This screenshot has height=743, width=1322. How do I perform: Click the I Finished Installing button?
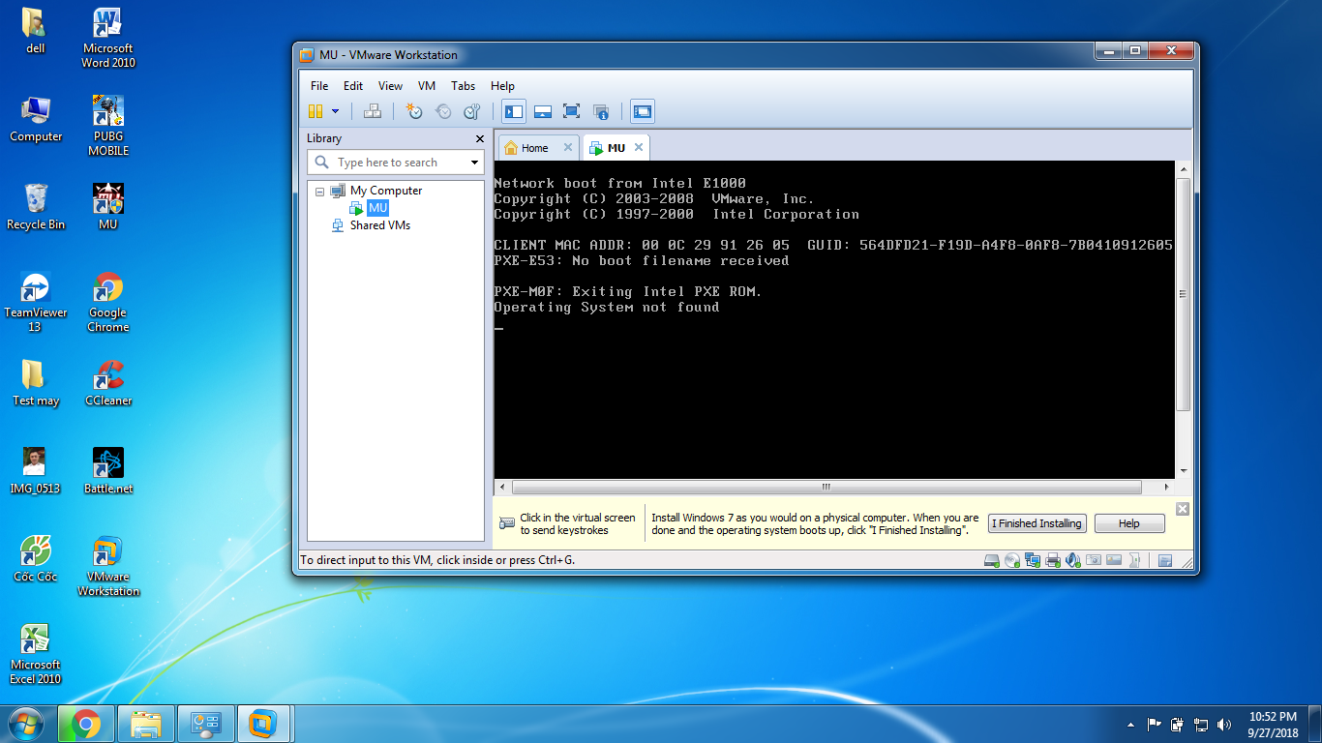pos(1037,523)
